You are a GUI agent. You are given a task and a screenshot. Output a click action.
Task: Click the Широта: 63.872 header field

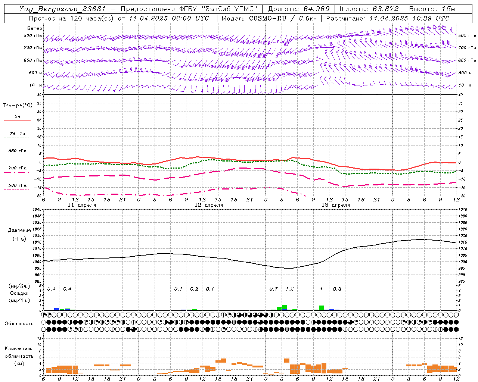click(369, 9)
